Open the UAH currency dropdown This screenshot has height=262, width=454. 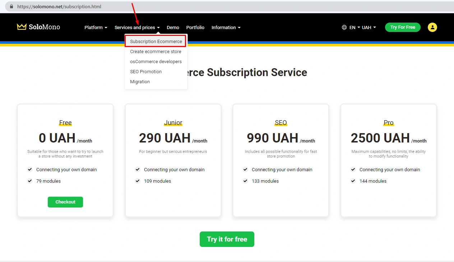click(x=369, y=27)
